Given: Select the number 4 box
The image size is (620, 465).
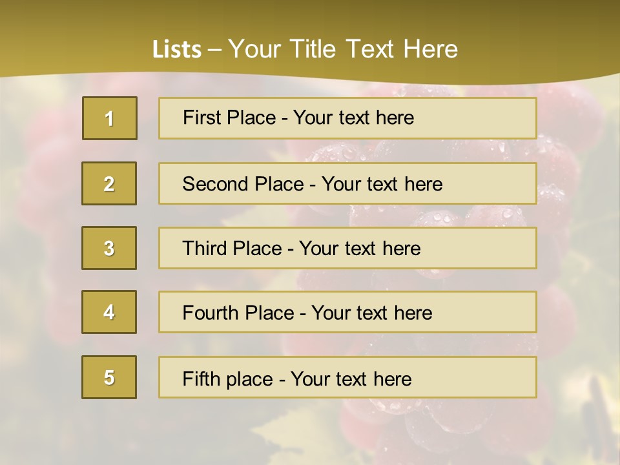Looking at the screenshot, I should click(109, 312).
